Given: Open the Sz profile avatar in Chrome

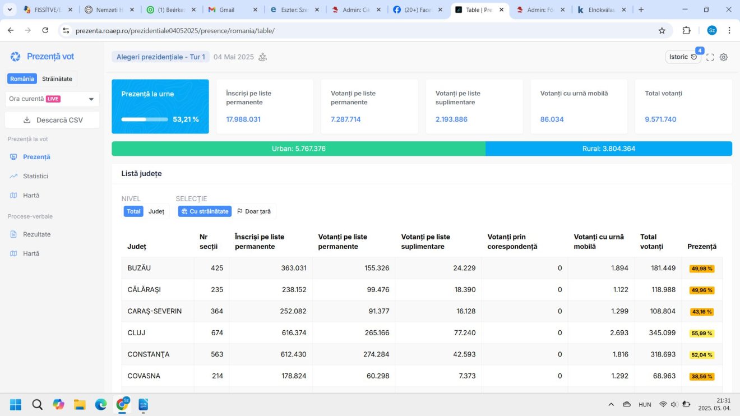Looking at the screenshot, I should tap(712, 30).
